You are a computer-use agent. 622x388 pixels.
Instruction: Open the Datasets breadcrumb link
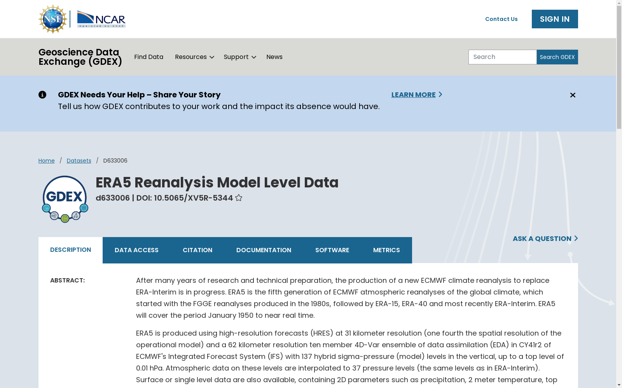79,161
